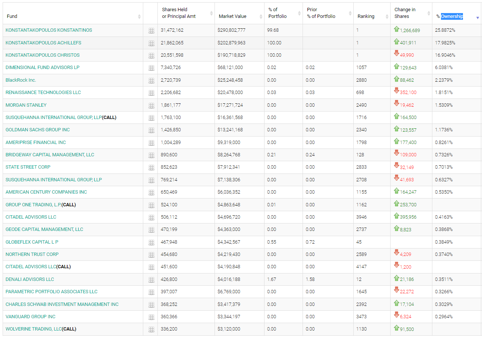Image resolution: width=482 pixels, height=338 pixels.
Task: Open KONSTANTAKOPOULOS KONSTANTINOS fund link
Action: click(49, 30)
